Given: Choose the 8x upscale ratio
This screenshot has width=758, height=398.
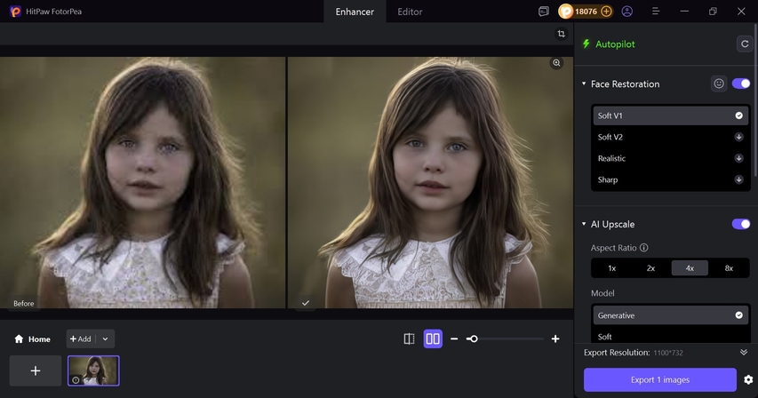Looking at the screenshot, I should (x=729, y=267).
